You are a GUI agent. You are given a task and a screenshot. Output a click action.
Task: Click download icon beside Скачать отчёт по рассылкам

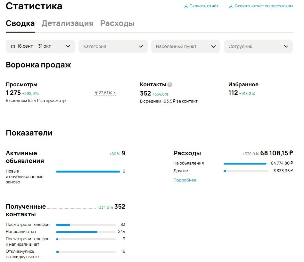231,6
